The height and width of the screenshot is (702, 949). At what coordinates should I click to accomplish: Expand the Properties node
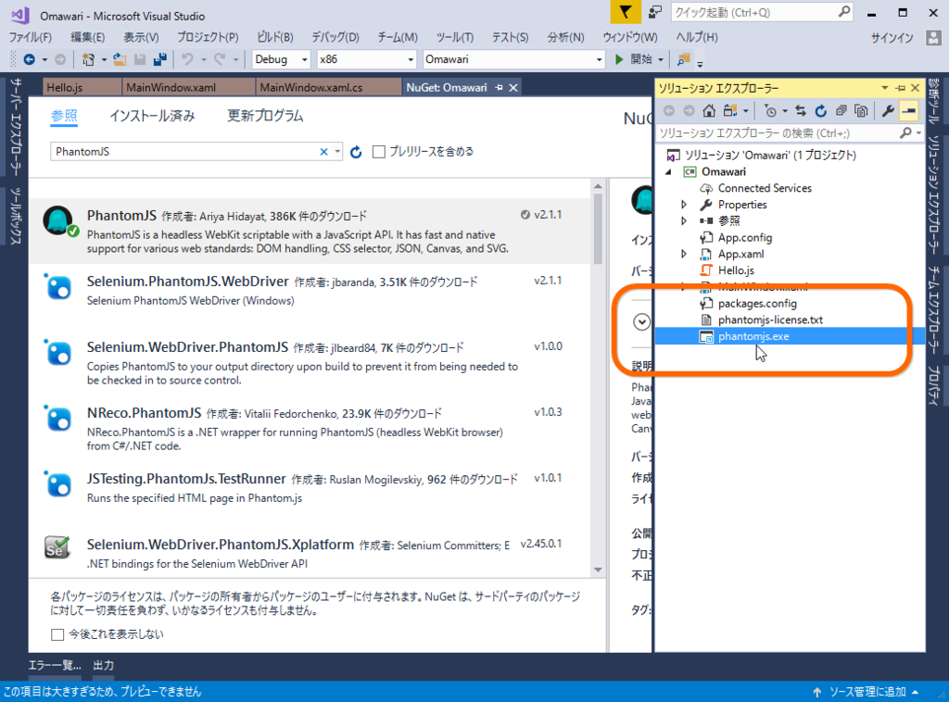pos(684,205)
